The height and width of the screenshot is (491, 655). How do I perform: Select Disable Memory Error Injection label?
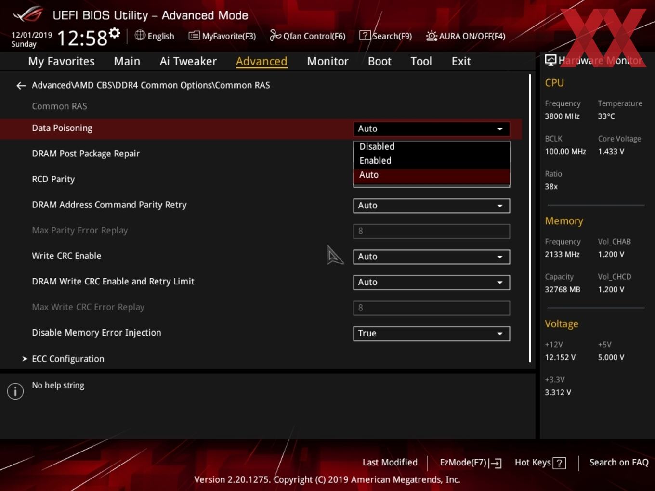[96, 333]
